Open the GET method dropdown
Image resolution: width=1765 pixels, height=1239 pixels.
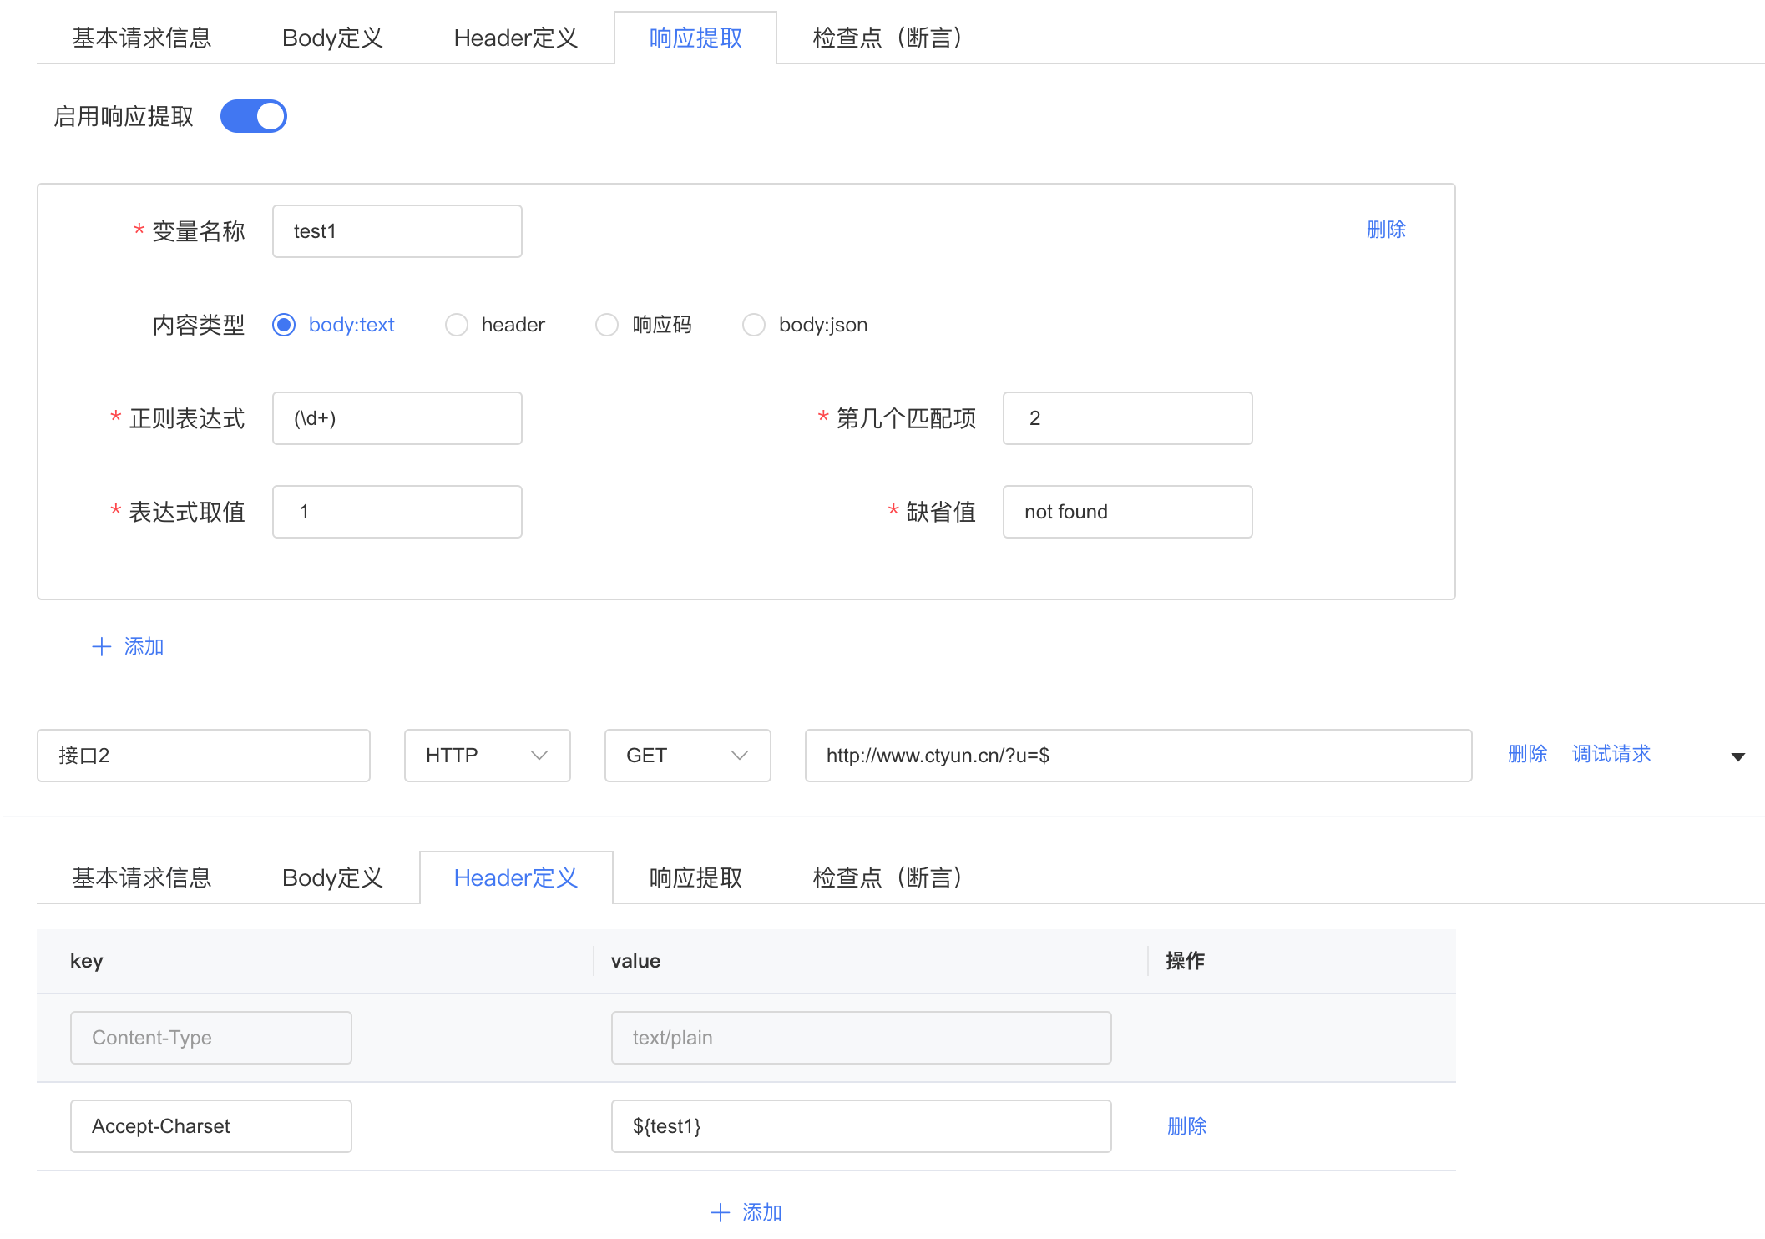687,756
